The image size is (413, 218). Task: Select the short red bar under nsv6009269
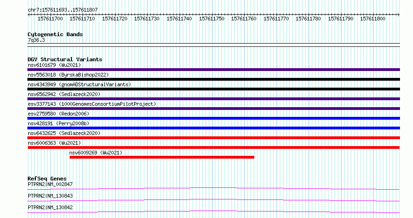[162, 157]
